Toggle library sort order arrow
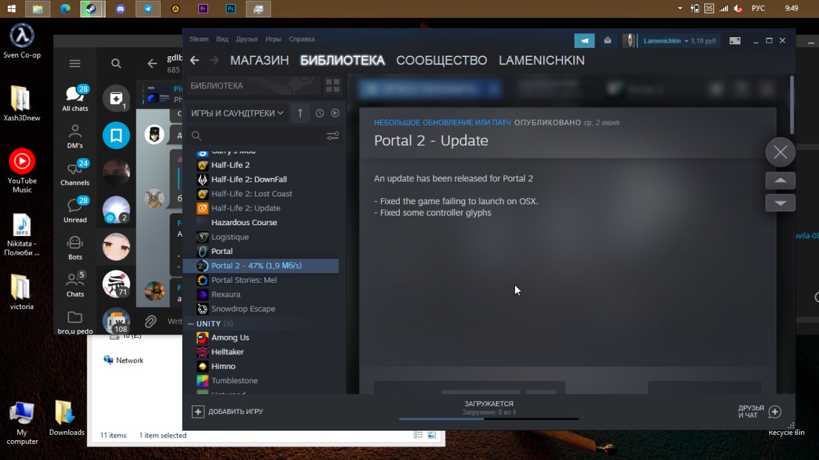819x460 pixels. tap(300, 113)
